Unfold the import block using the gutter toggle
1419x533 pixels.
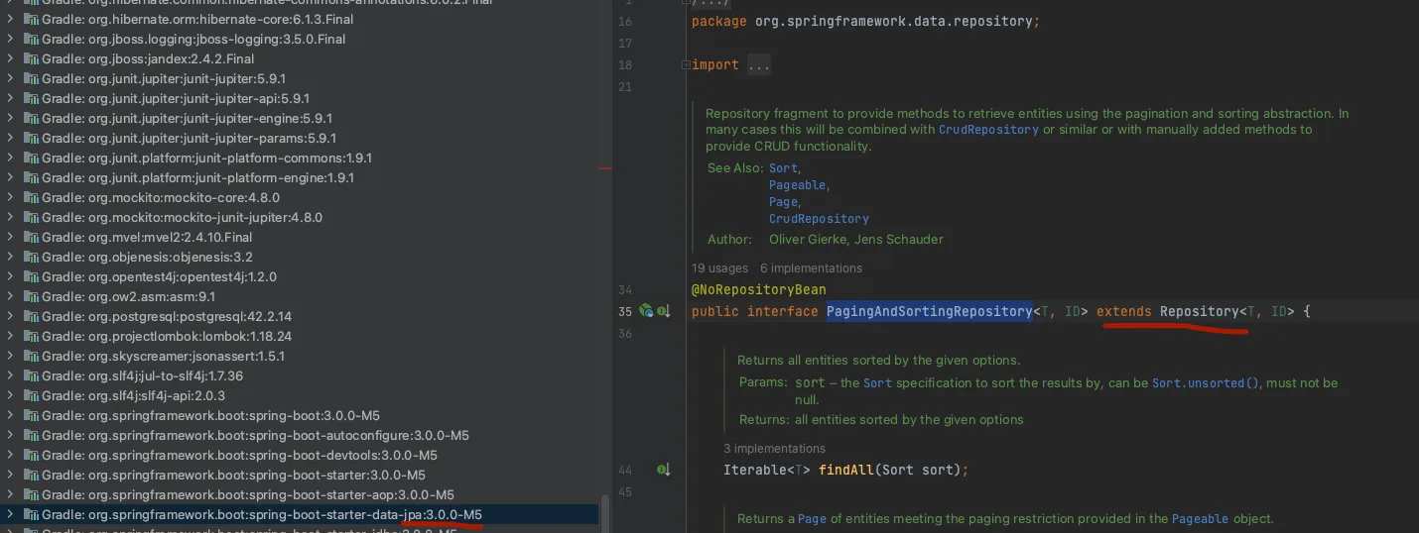[685, 65]
